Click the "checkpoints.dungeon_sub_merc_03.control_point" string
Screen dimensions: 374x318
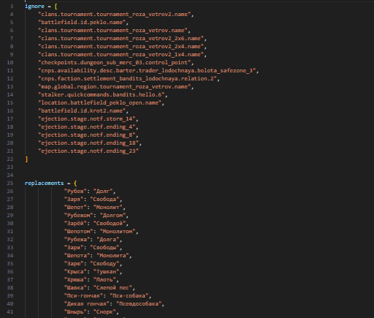[x=114, y=63]
